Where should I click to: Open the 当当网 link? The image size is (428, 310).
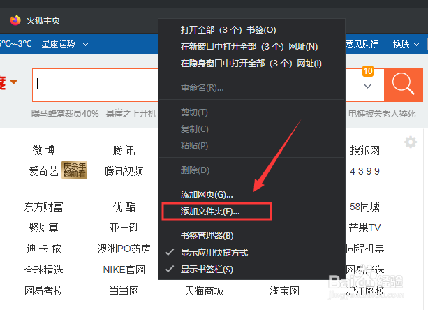click(x=124, y=290)
